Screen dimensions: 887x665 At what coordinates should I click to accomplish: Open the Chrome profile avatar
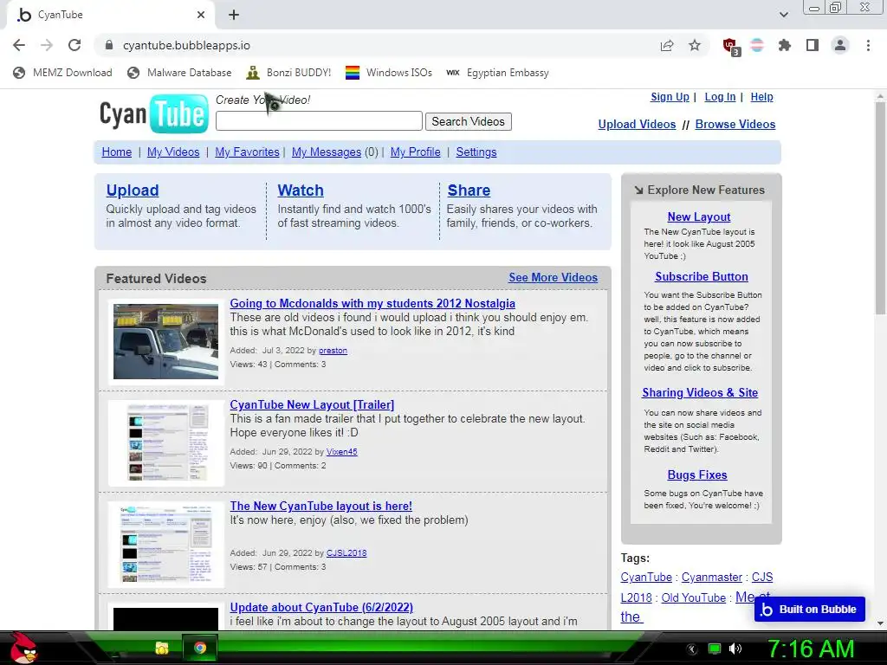click(840, 45)
